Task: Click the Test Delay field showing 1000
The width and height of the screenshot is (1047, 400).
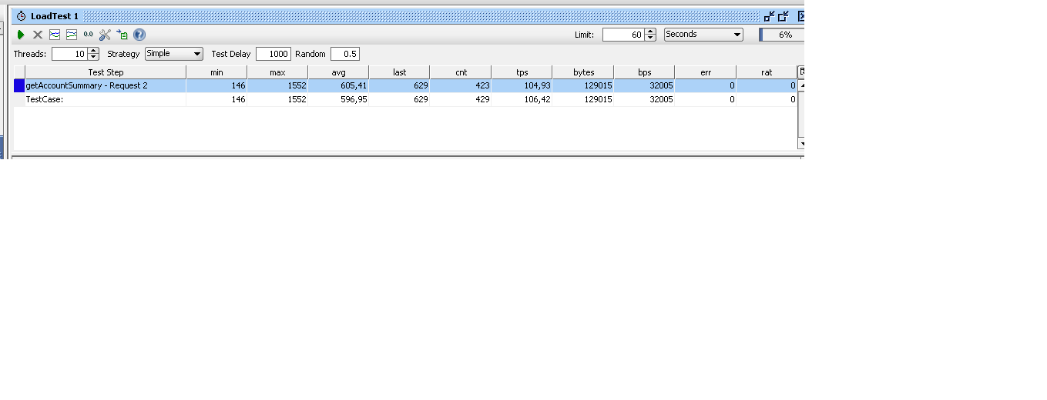Action: 273,54
